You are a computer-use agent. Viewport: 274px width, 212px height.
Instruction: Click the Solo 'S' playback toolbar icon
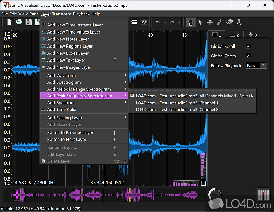[x=134, y=22]
